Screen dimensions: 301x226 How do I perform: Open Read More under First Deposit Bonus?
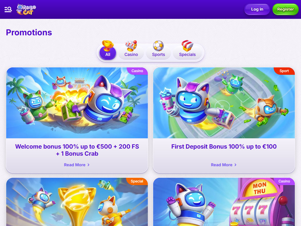click(x=224, y=165)
